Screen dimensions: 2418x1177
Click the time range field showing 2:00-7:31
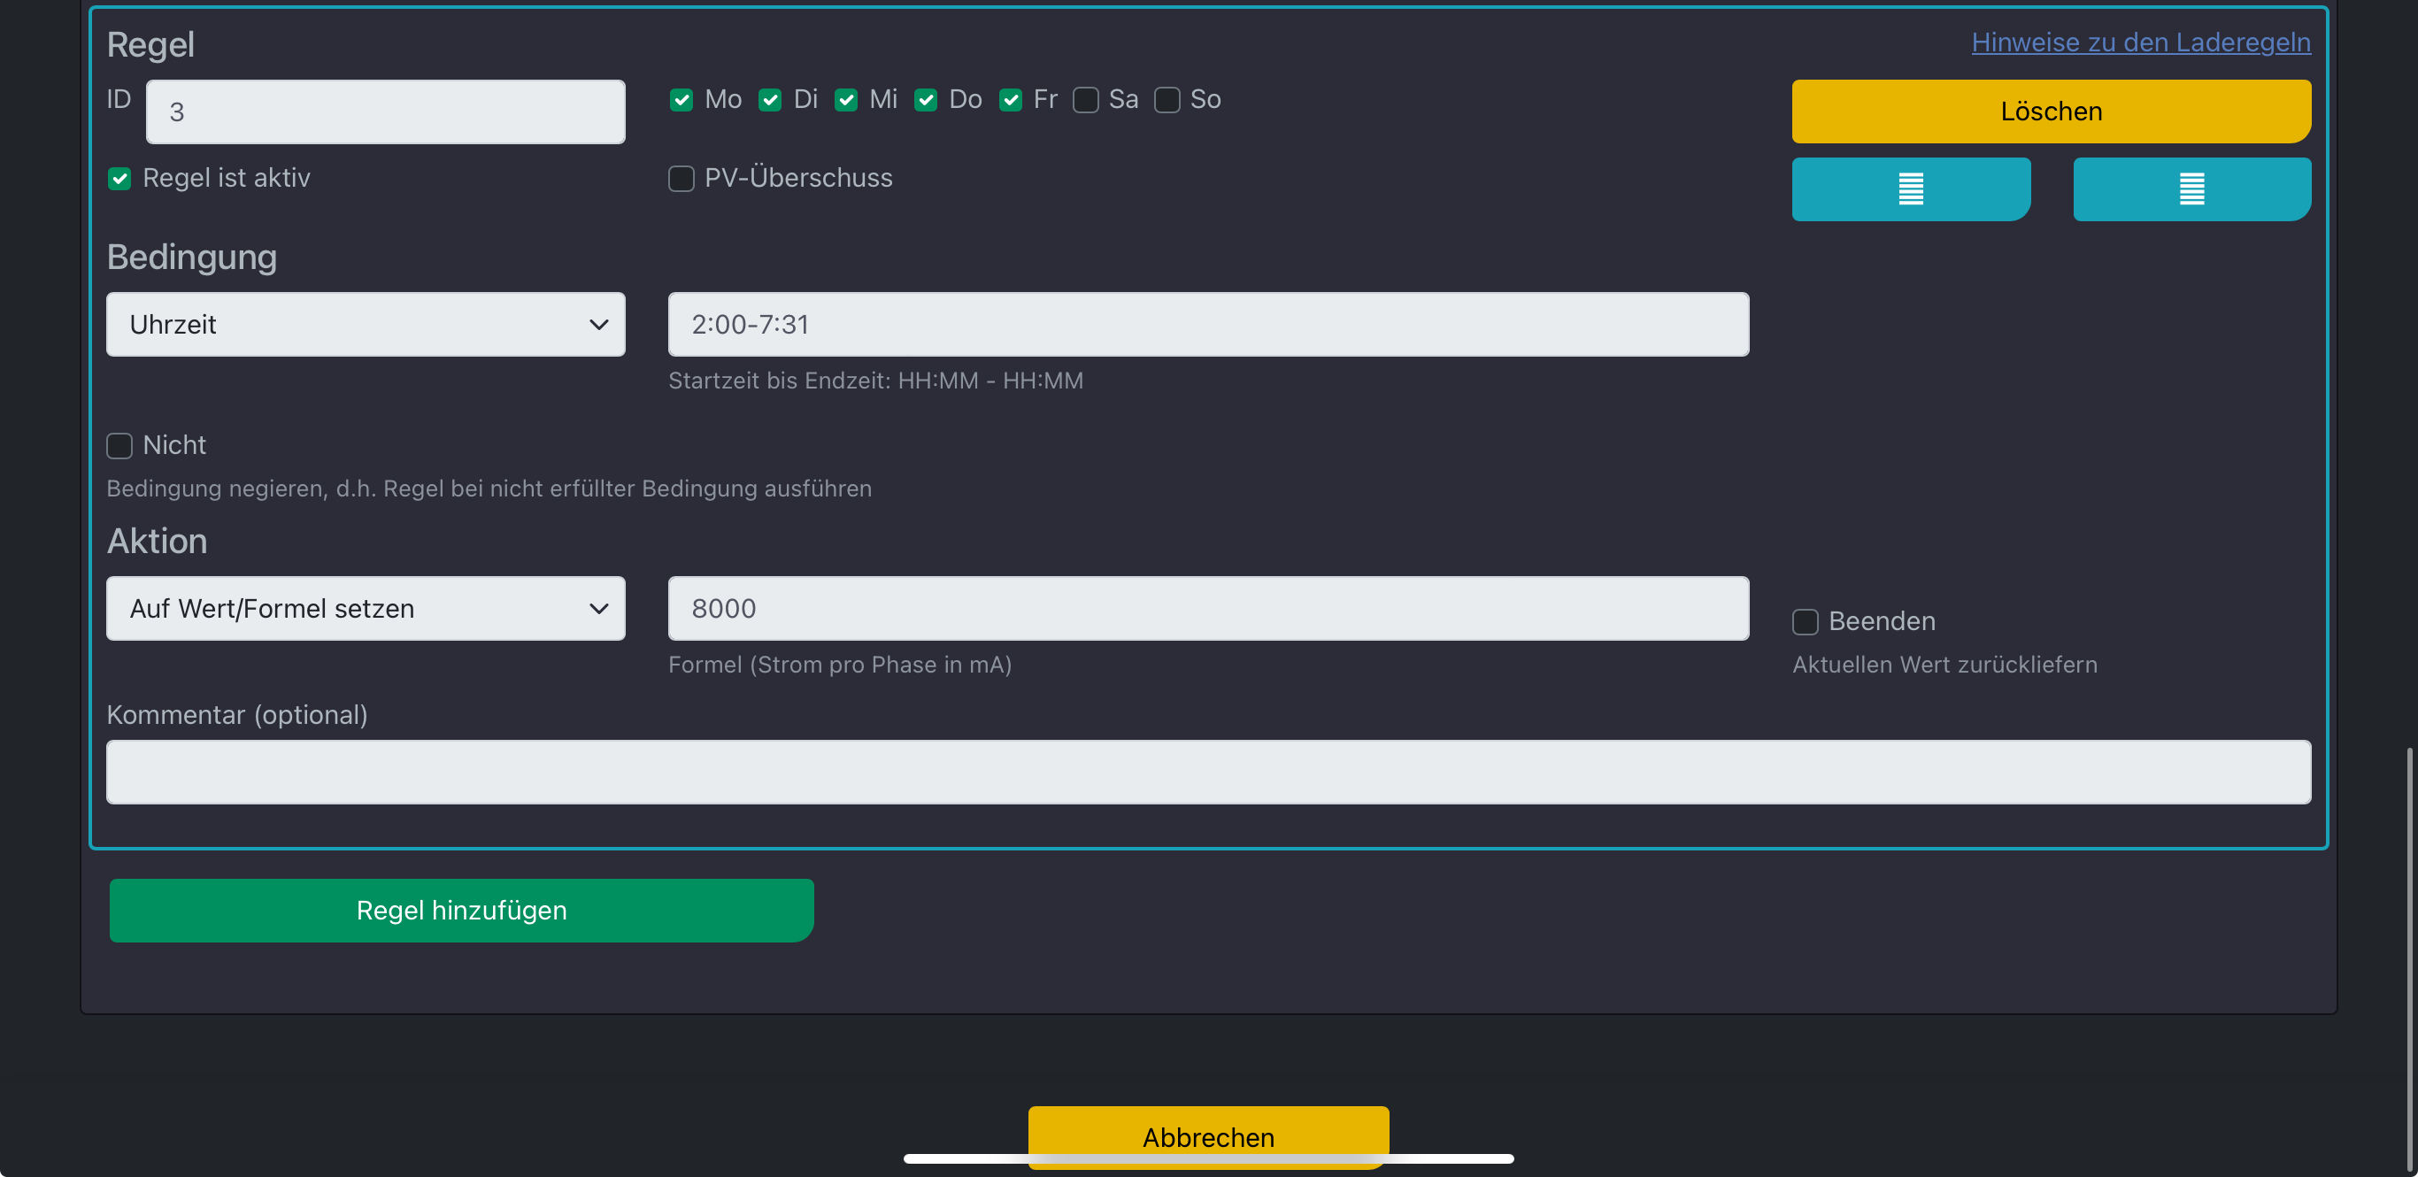[x=1208, y=325]
